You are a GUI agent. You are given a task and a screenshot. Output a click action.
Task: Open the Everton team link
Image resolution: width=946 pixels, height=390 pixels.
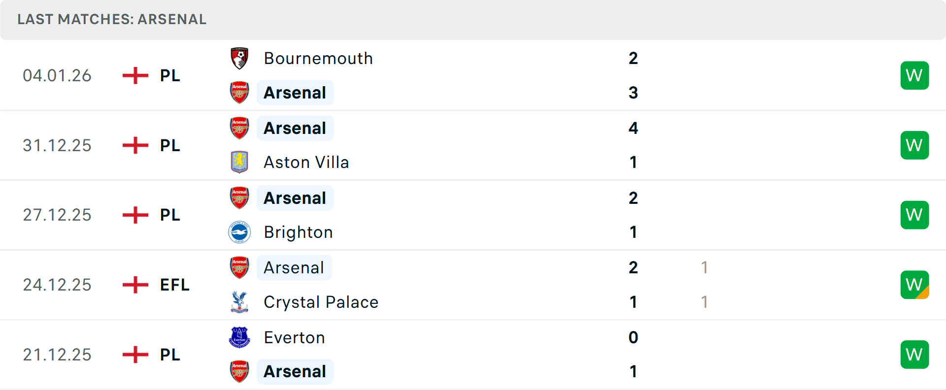click(294, 337)
